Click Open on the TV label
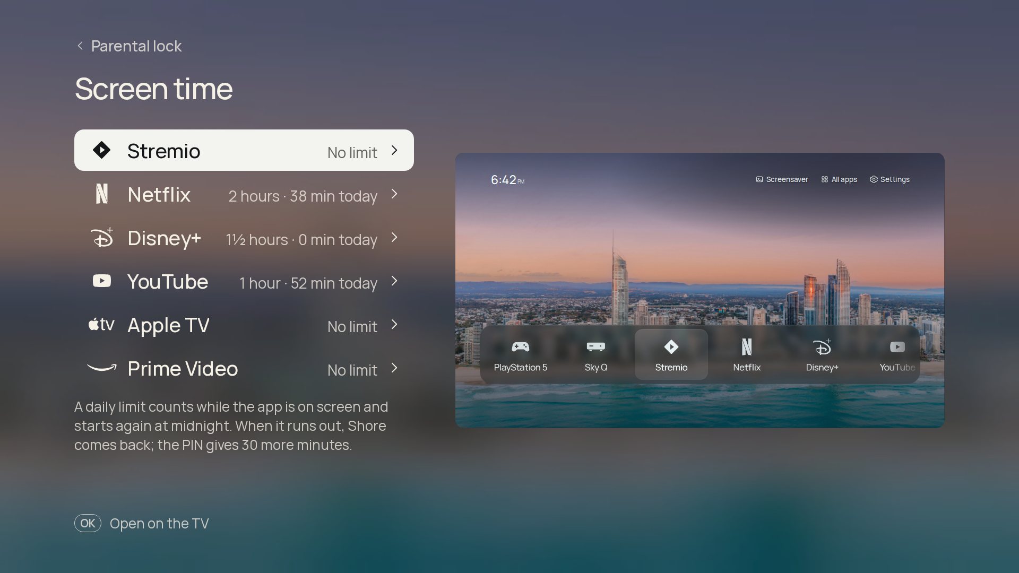The height and width of the screenshot is (573, 1019). (159, 524)
